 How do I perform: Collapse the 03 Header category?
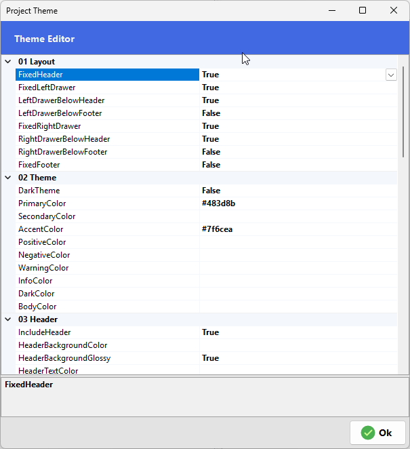pyautogui.click(x=8, y=319)
